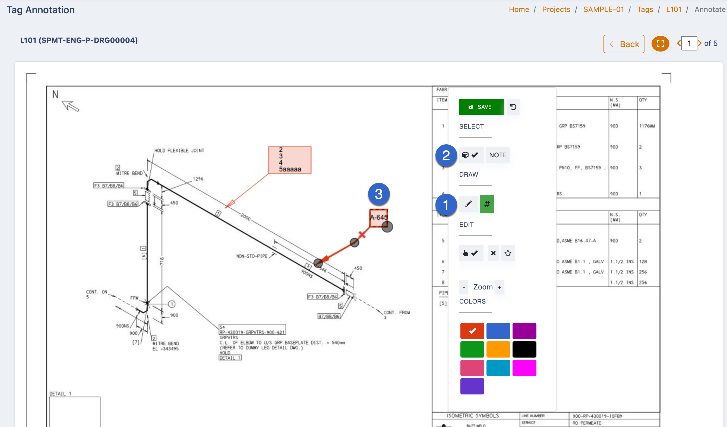Click the red X on the arrow annotation
This screenshot has width=727, height=427.
[362, 234]
